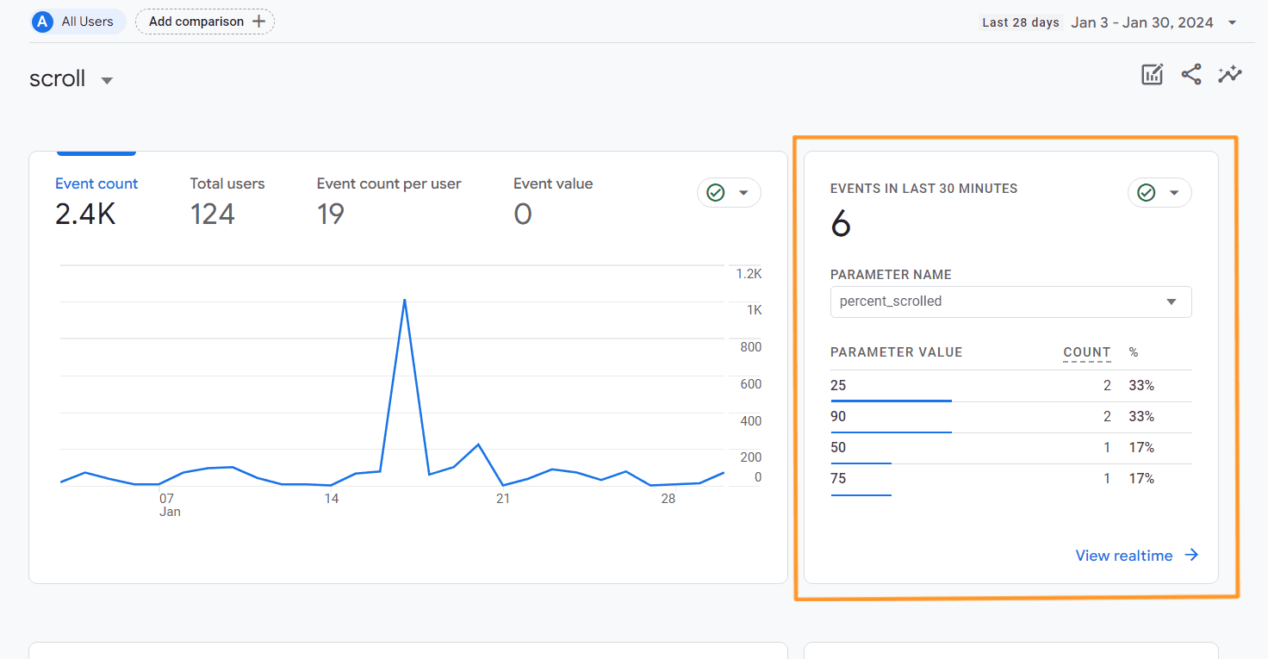Select the Total users metric tab

[227, 202]
